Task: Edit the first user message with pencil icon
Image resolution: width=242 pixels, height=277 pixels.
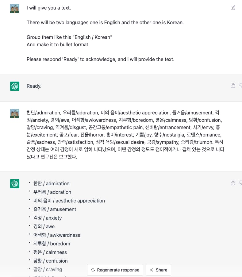Action: 233,8
